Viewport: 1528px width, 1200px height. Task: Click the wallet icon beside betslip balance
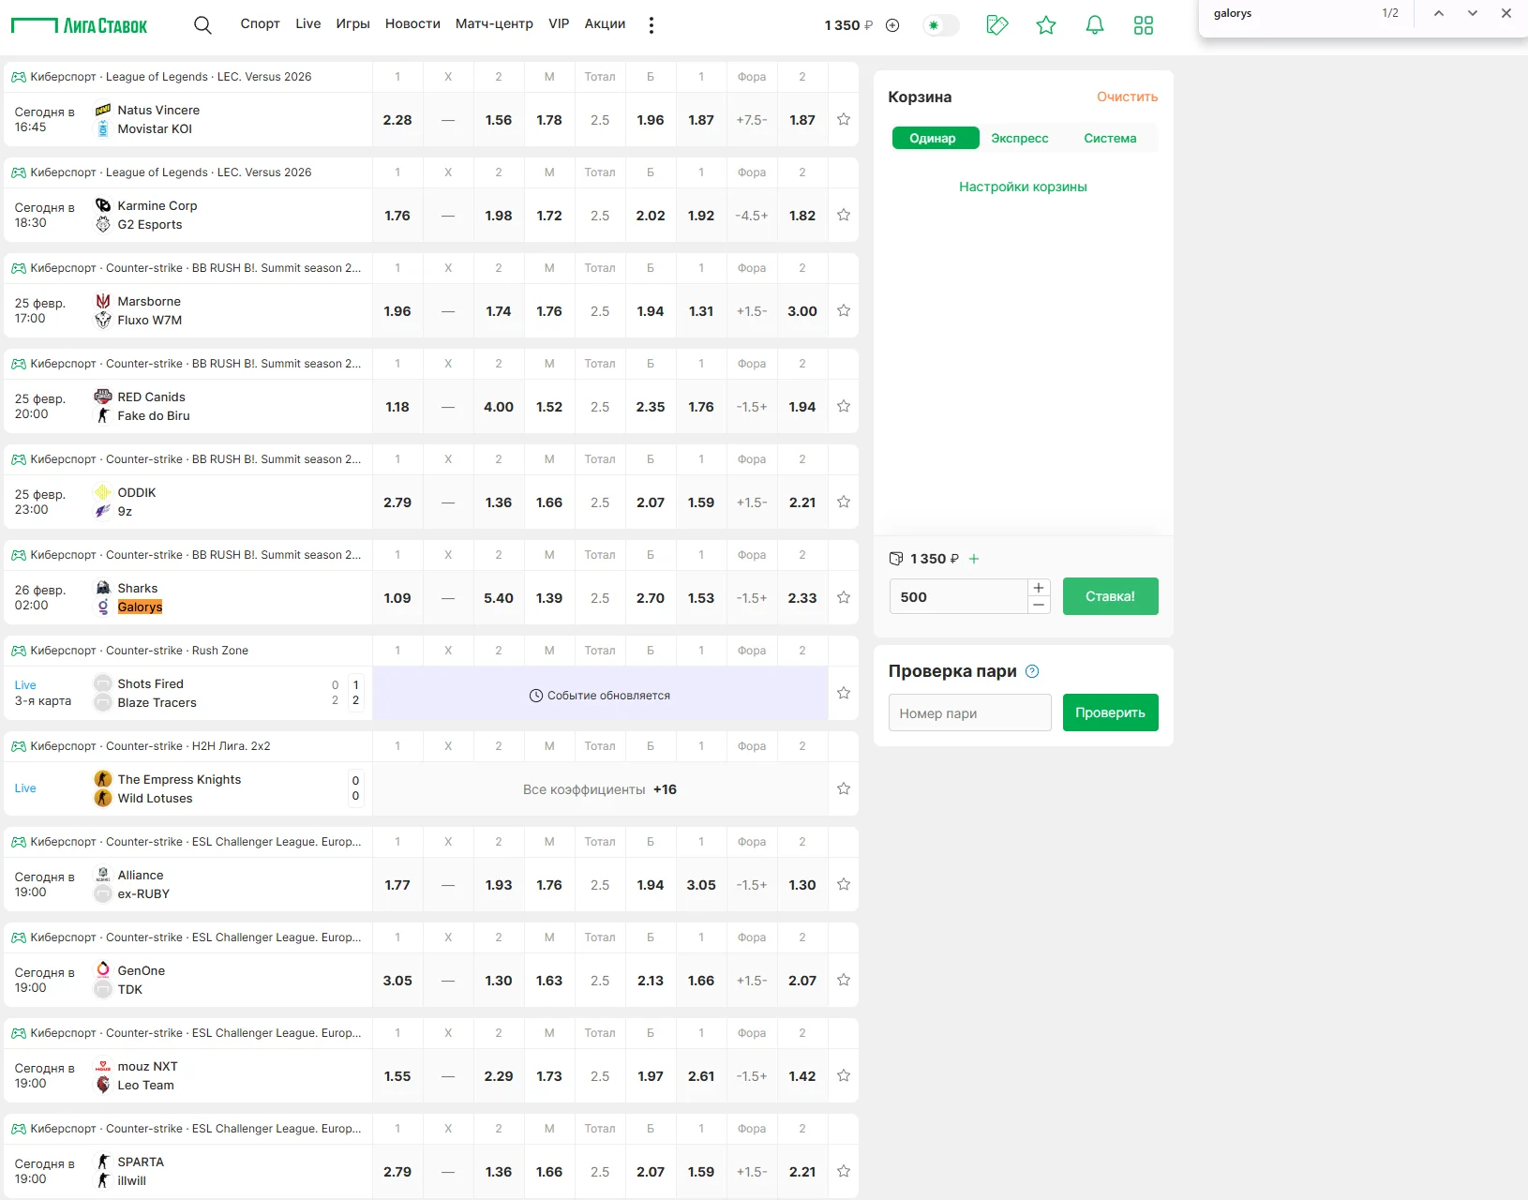click(x=896, y=559)
